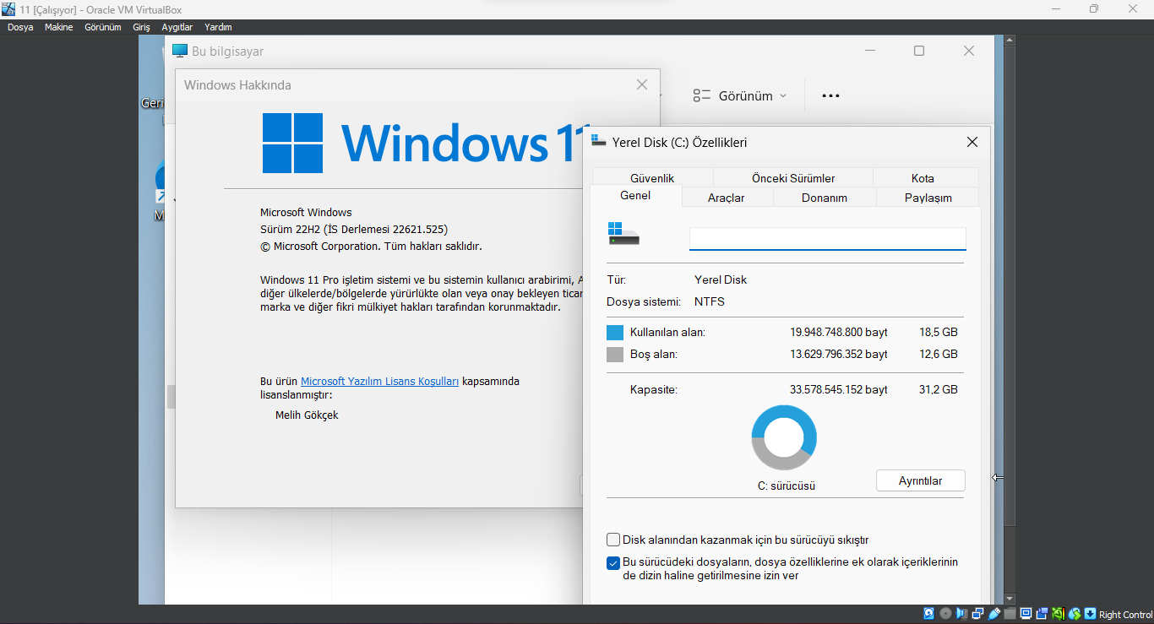Click the licensed user name Melih Gökçek
Image resolution: width=1154 pixels, height=624 pixels.
pyautogui.click(x=307, y=415)
